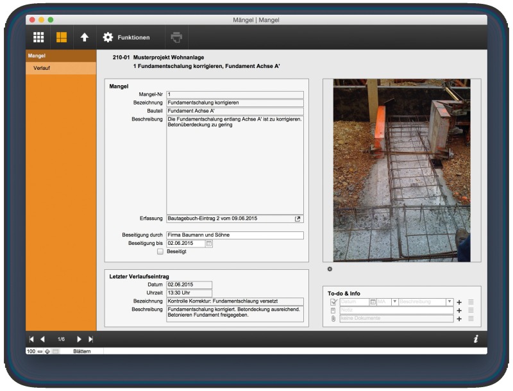Show the to-do list icon in first row

click(471, 302)
